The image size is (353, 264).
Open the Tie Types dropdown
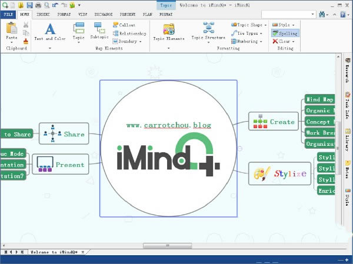261,34
